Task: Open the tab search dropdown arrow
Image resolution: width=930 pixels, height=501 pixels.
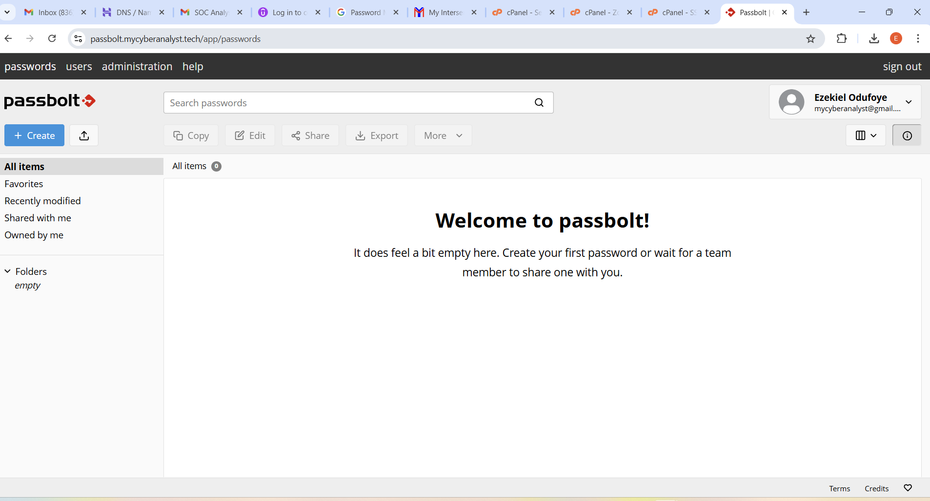Action: pos(7,12)
